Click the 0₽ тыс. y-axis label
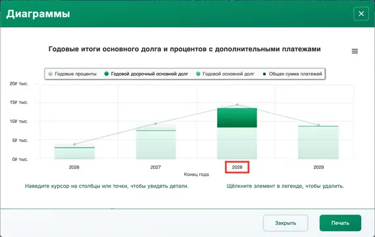 (x=20, y=159)
